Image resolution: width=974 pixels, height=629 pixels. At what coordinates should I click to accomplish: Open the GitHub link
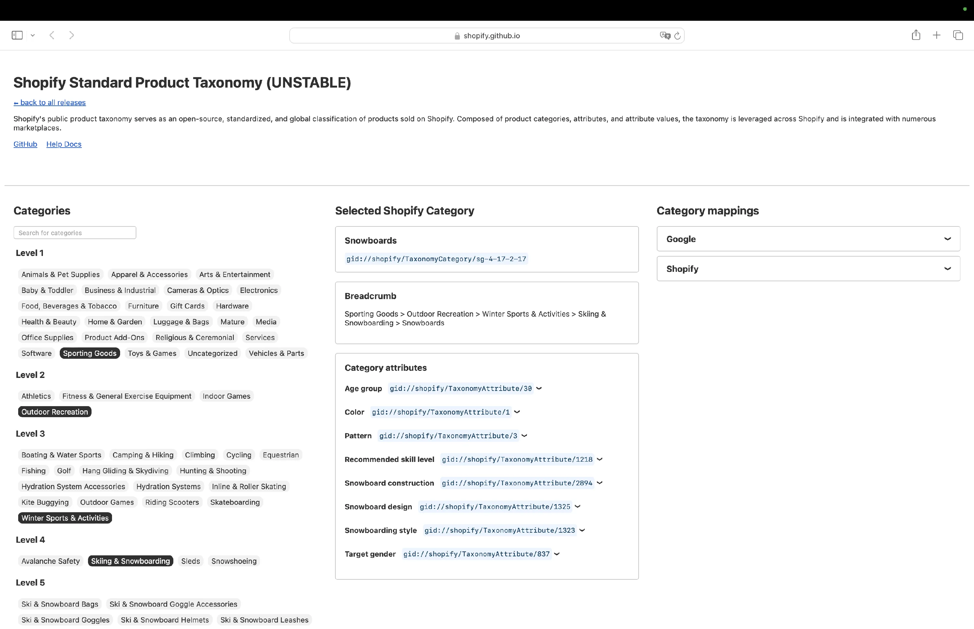(25, 144)
